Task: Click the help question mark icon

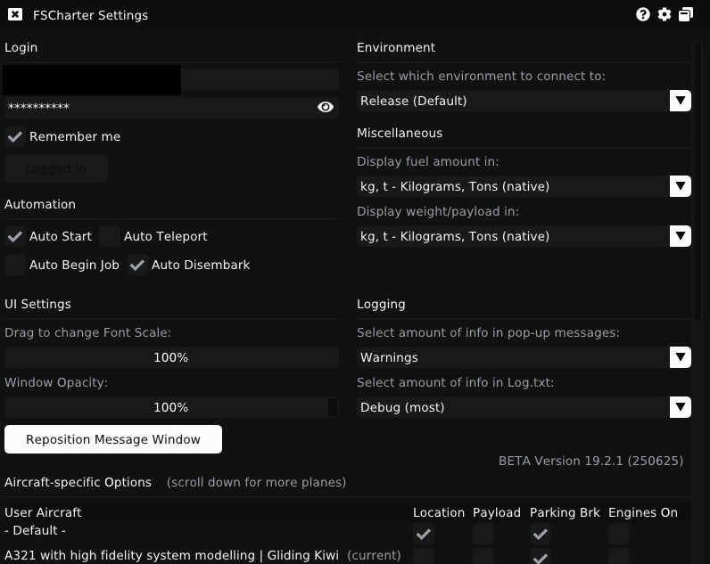Action: 643,14
